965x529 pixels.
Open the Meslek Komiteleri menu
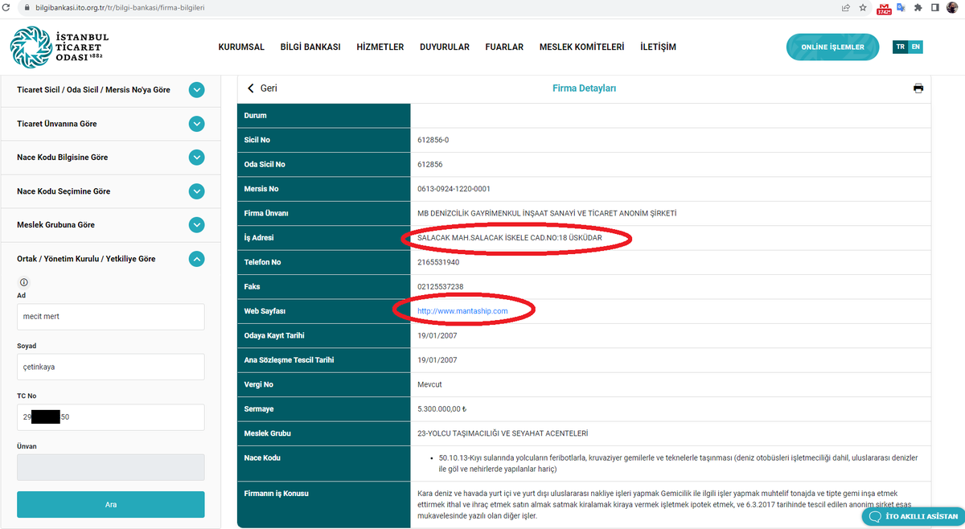point(581,47)
